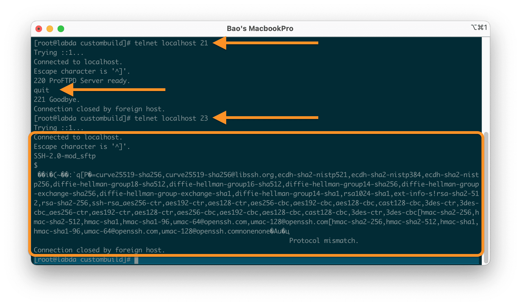Click the first 'Trying ::1...' line
The width and height of the screenshot is (521, 306).
point(59,53)
